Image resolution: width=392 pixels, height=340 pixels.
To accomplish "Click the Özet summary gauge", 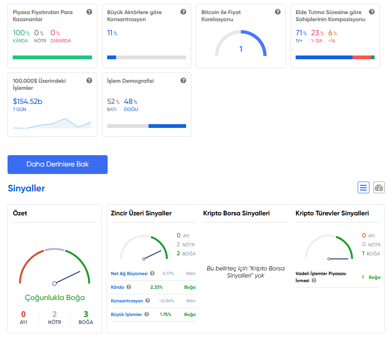I will [x=55, y=268].
